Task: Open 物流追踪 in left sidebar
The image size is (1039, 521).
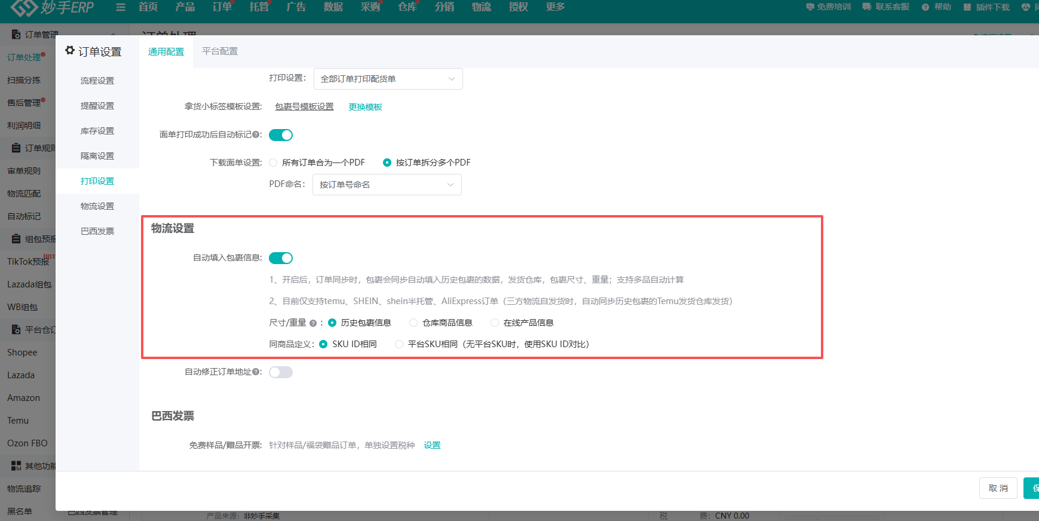Action: point(24,489)
